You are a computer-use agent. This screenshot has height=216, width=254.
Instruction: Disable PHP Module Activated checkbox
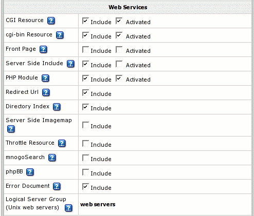[119, 78]
